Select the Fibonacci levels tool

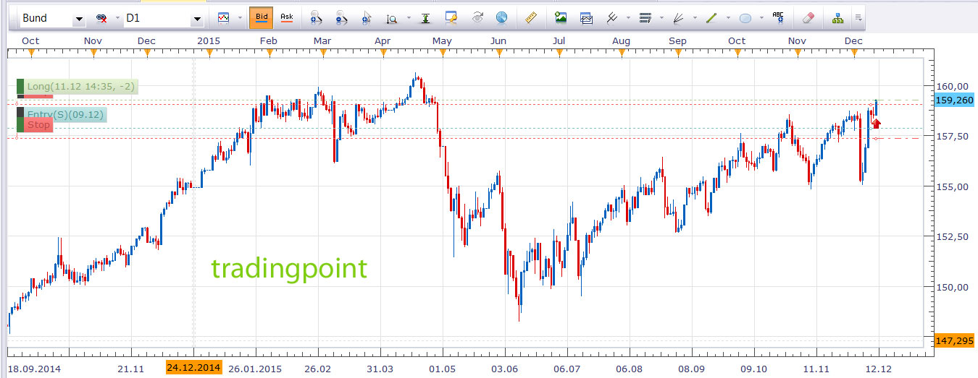(645, 18)
